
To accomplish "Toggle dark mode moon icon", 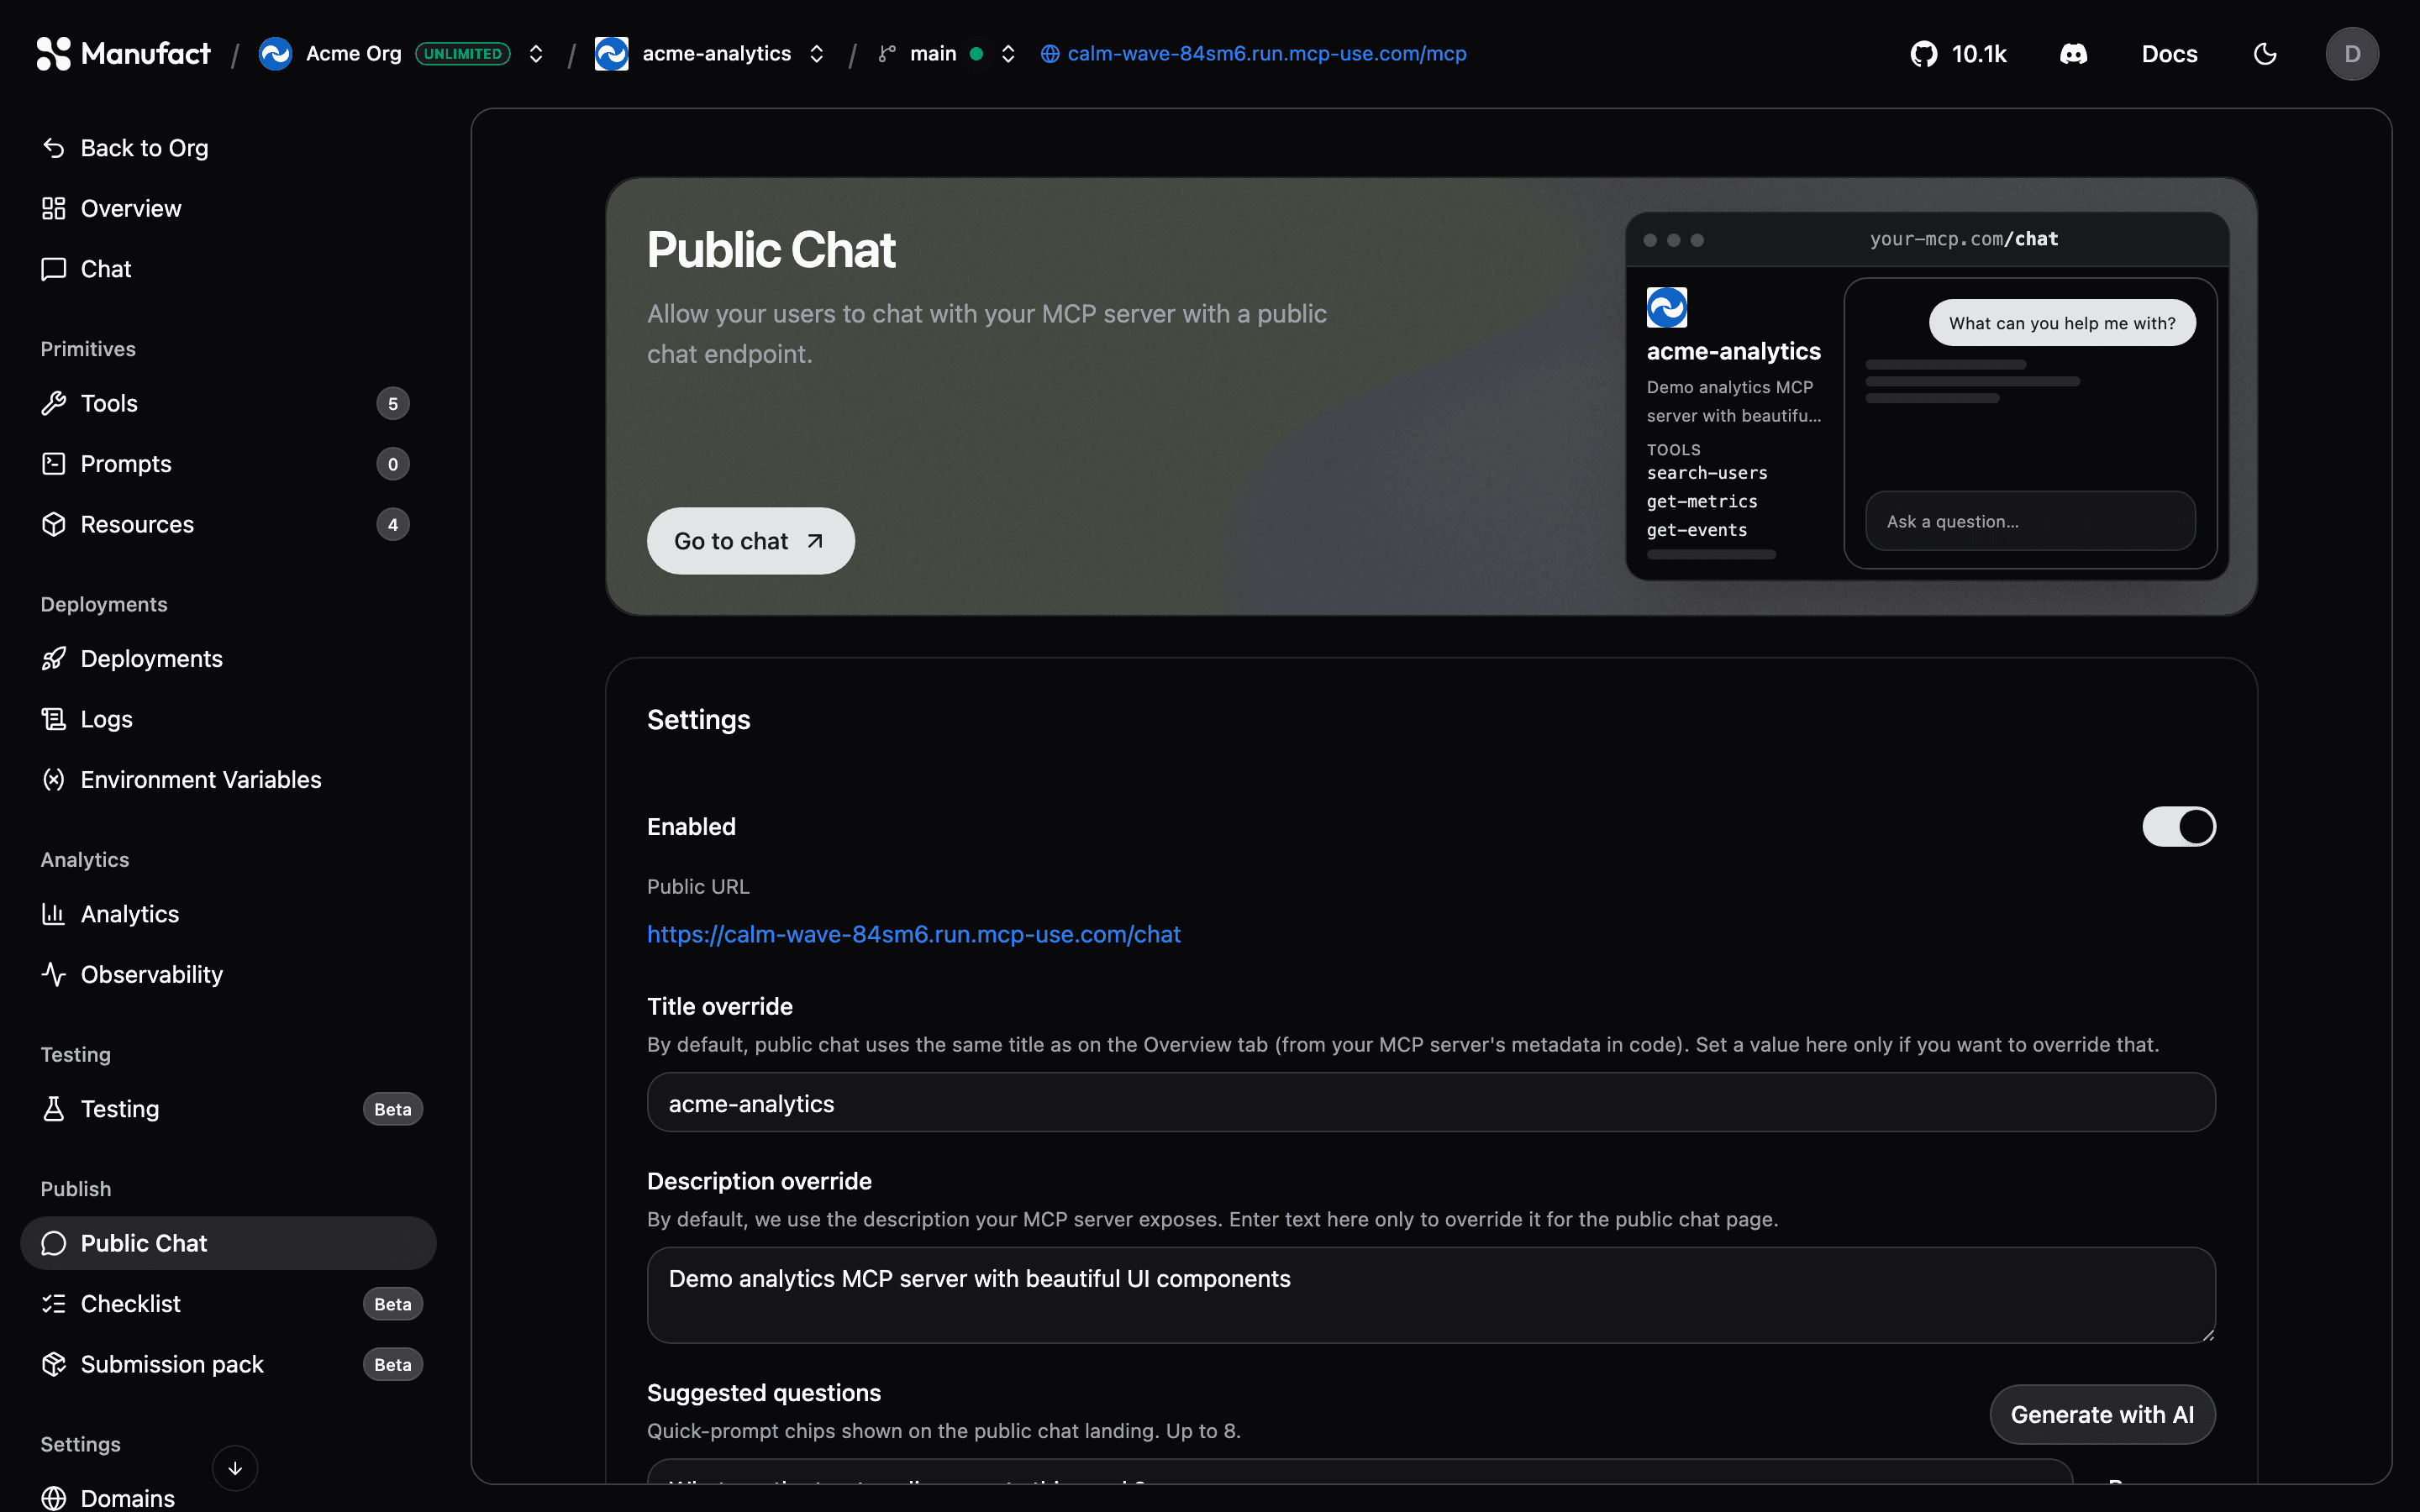I will tap(2265, 54).
